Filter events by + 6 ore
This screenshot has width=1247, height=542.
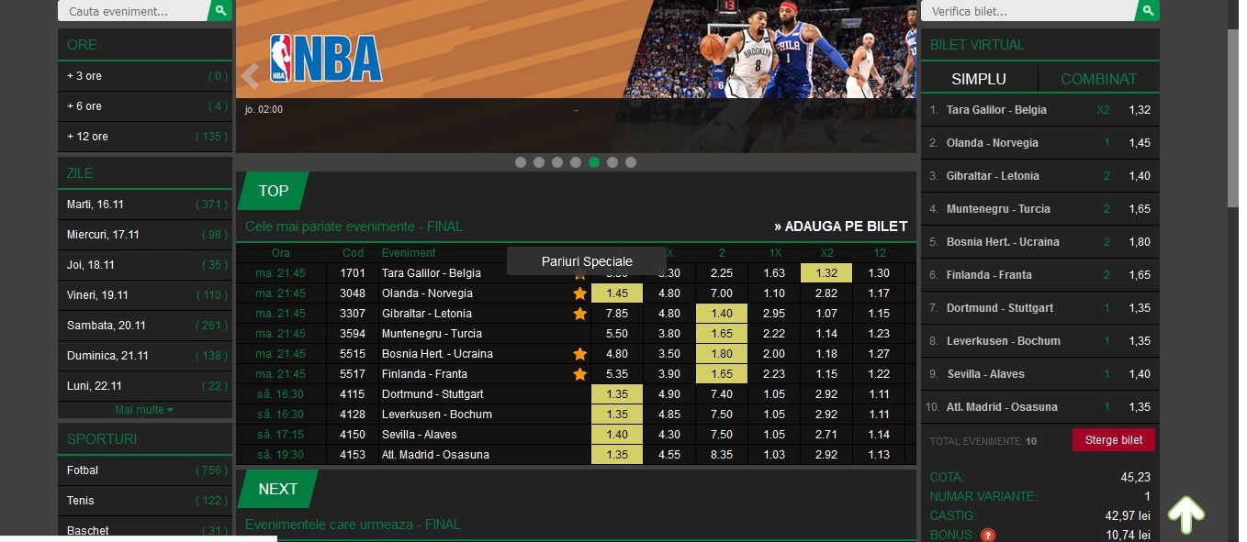pos(145,106)
